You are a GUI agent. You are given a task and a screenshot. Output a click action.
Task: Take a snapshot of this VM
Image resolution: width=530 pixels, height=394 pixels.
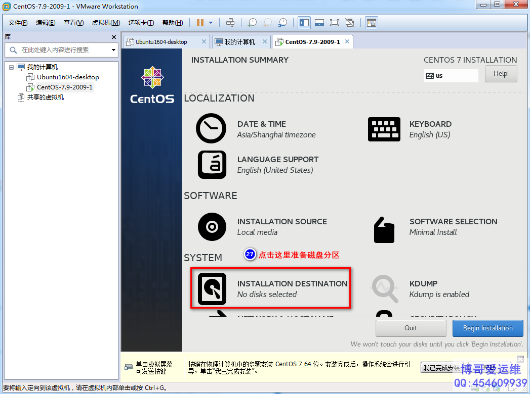(x=252, y=23)
